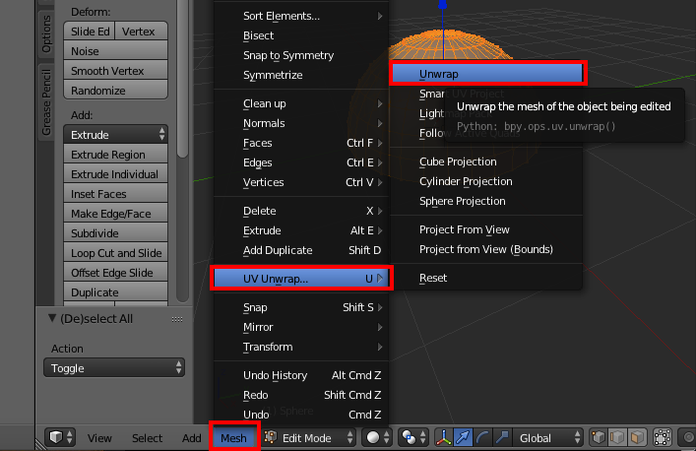Open the Select menu
Screen dimensions: 696x451
[x=147, y=438]
